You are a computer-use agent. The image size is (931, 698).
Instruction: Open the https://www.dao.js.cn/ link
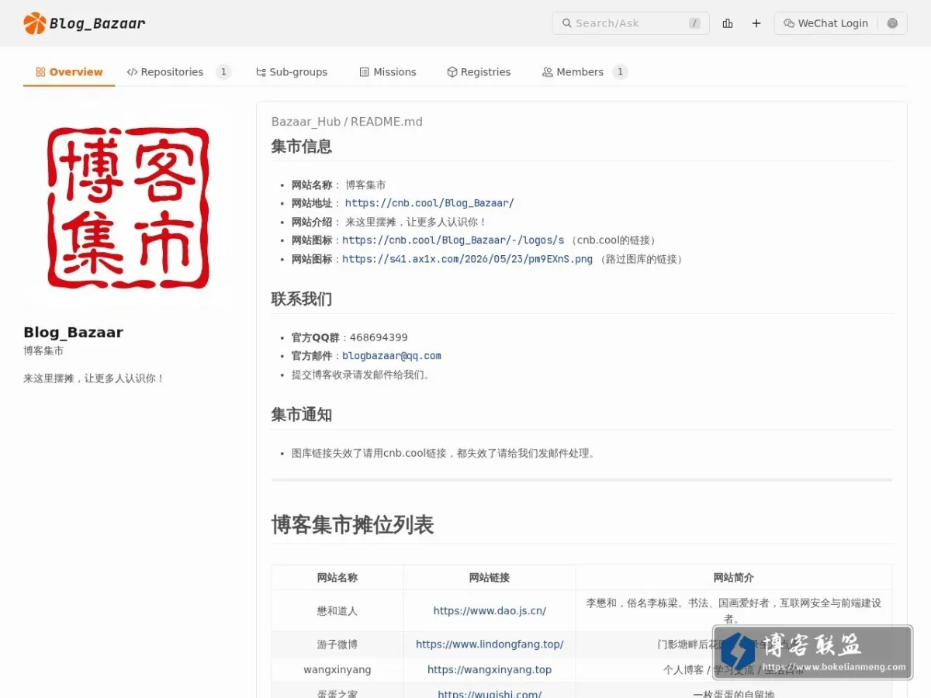pos(490,611)
